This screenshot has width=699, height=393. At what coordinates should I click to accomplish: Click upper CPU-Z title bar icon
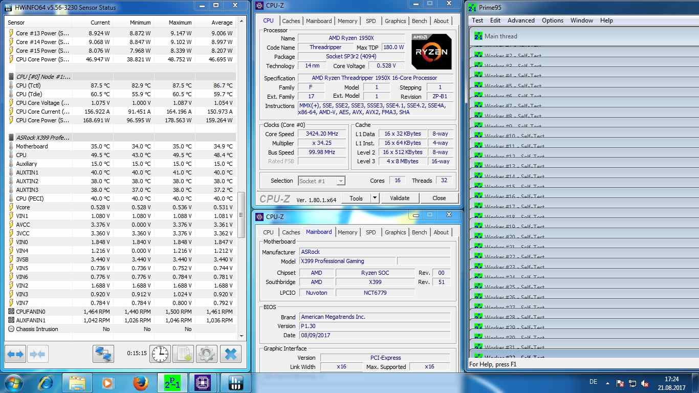pos(259,6)
